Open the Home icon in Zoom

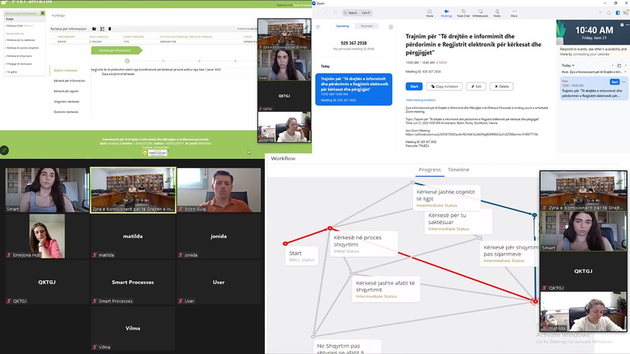(x=429, y=13)
